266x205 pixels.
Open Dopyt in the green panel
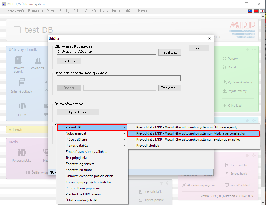[230, 67]
